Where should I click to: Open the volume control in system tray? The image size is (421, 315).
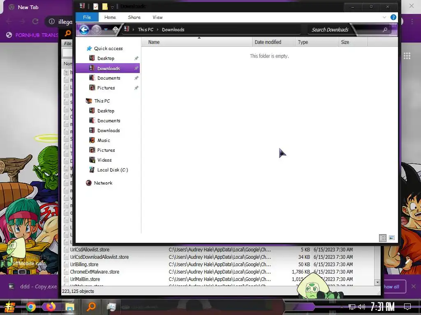pyautogui.click(x=362, y=307)
